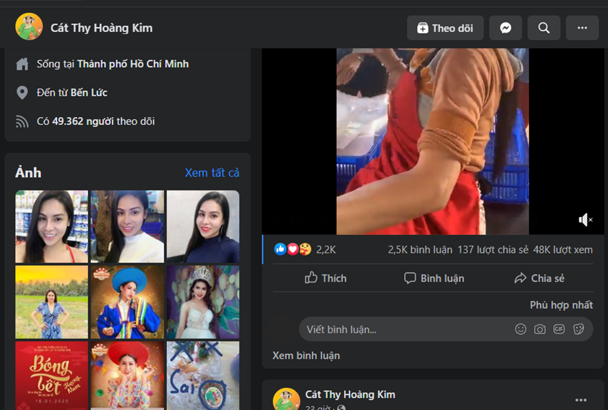Viewport: 608px width, 410px height.
Task: Add a GIF to comment
Action: 559,329
